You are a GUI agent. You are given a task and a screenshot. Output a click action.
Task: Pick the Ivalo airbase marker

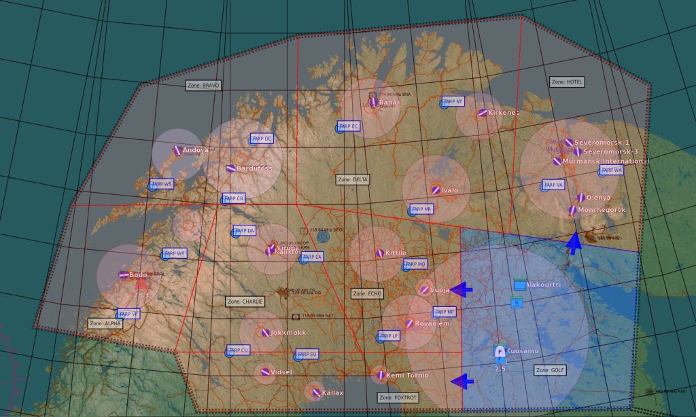point(436,190)
